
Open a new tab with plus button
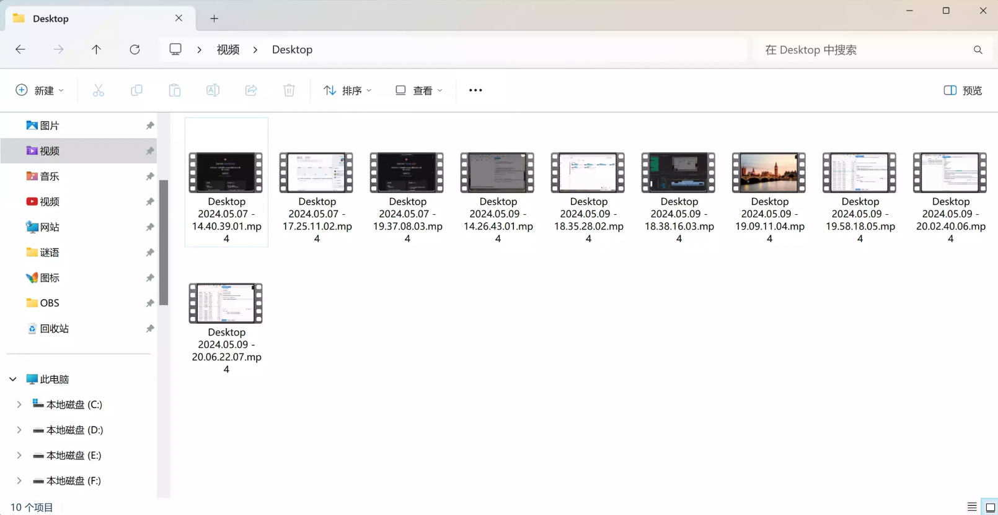click(214, 19)
